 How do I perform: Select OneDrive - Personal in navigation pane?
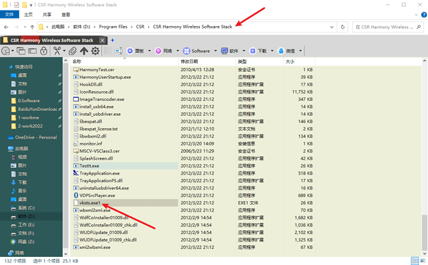point(35,137)
